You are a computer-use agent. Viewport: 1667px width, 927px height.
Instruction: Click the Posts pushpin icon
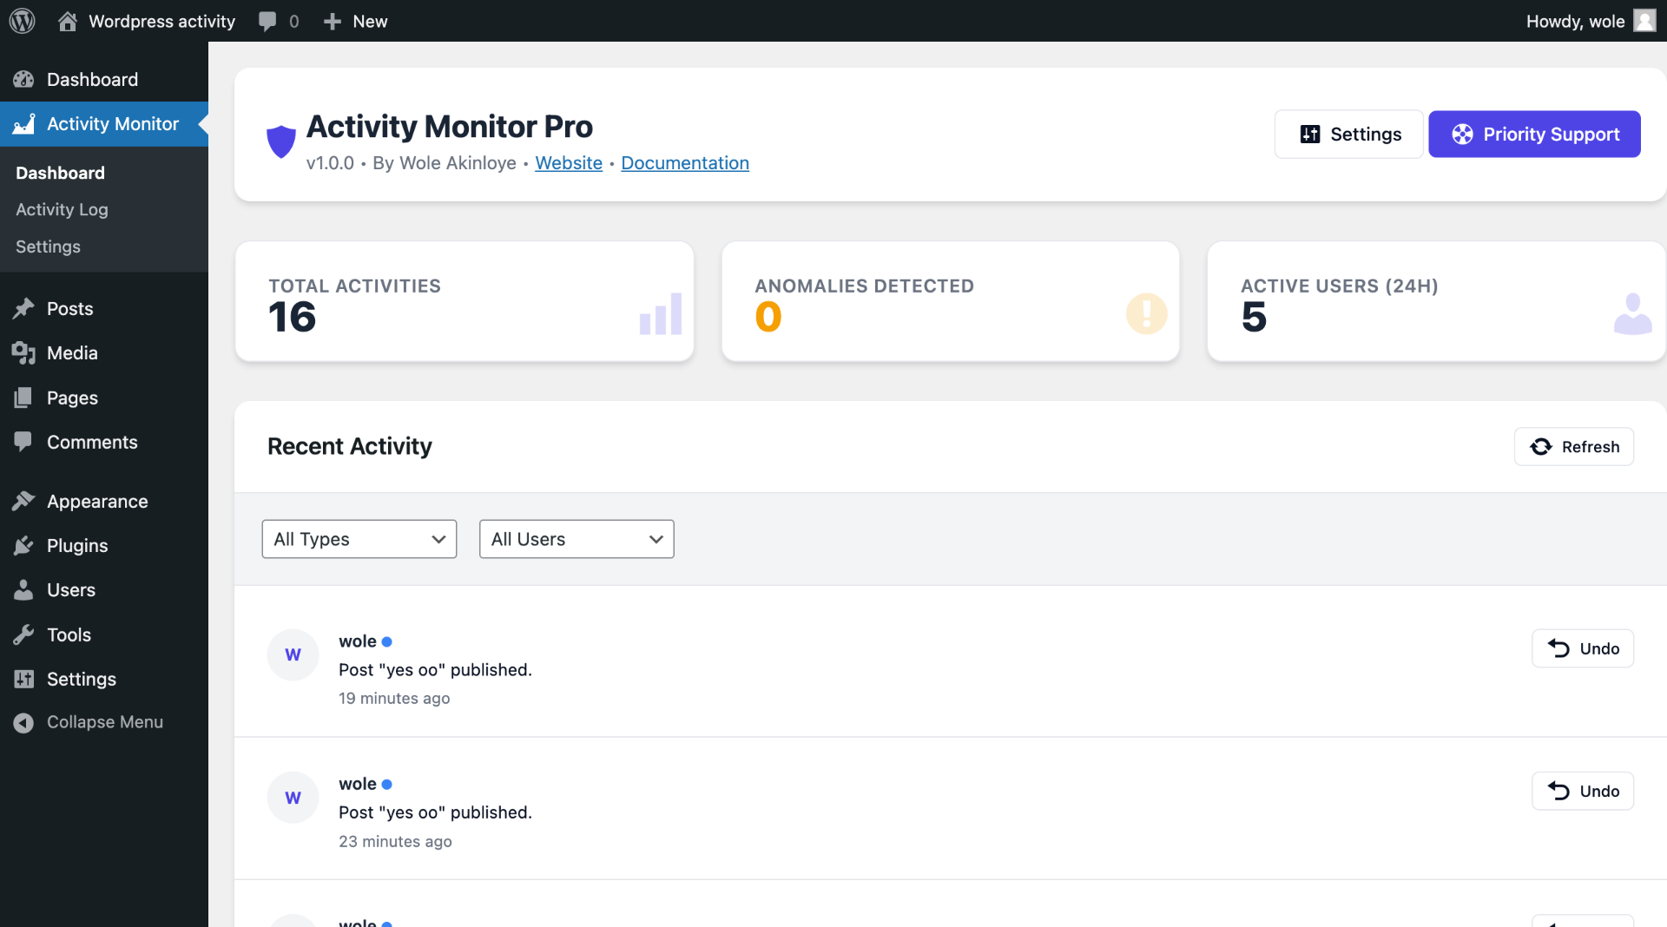[23, 308]
